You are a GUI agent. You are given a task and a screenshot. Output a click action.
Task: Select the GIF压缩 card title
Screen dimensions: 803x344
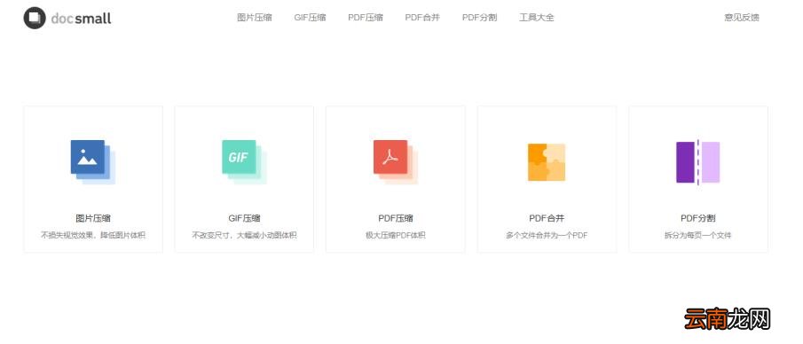(x=244, y=218)
